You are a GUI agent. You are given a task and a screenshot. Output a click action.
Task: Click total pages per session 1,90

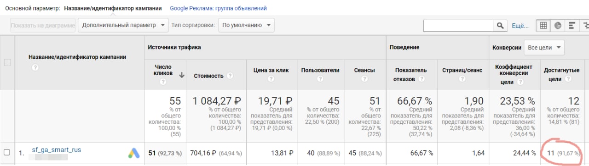[x=474, y=101]
